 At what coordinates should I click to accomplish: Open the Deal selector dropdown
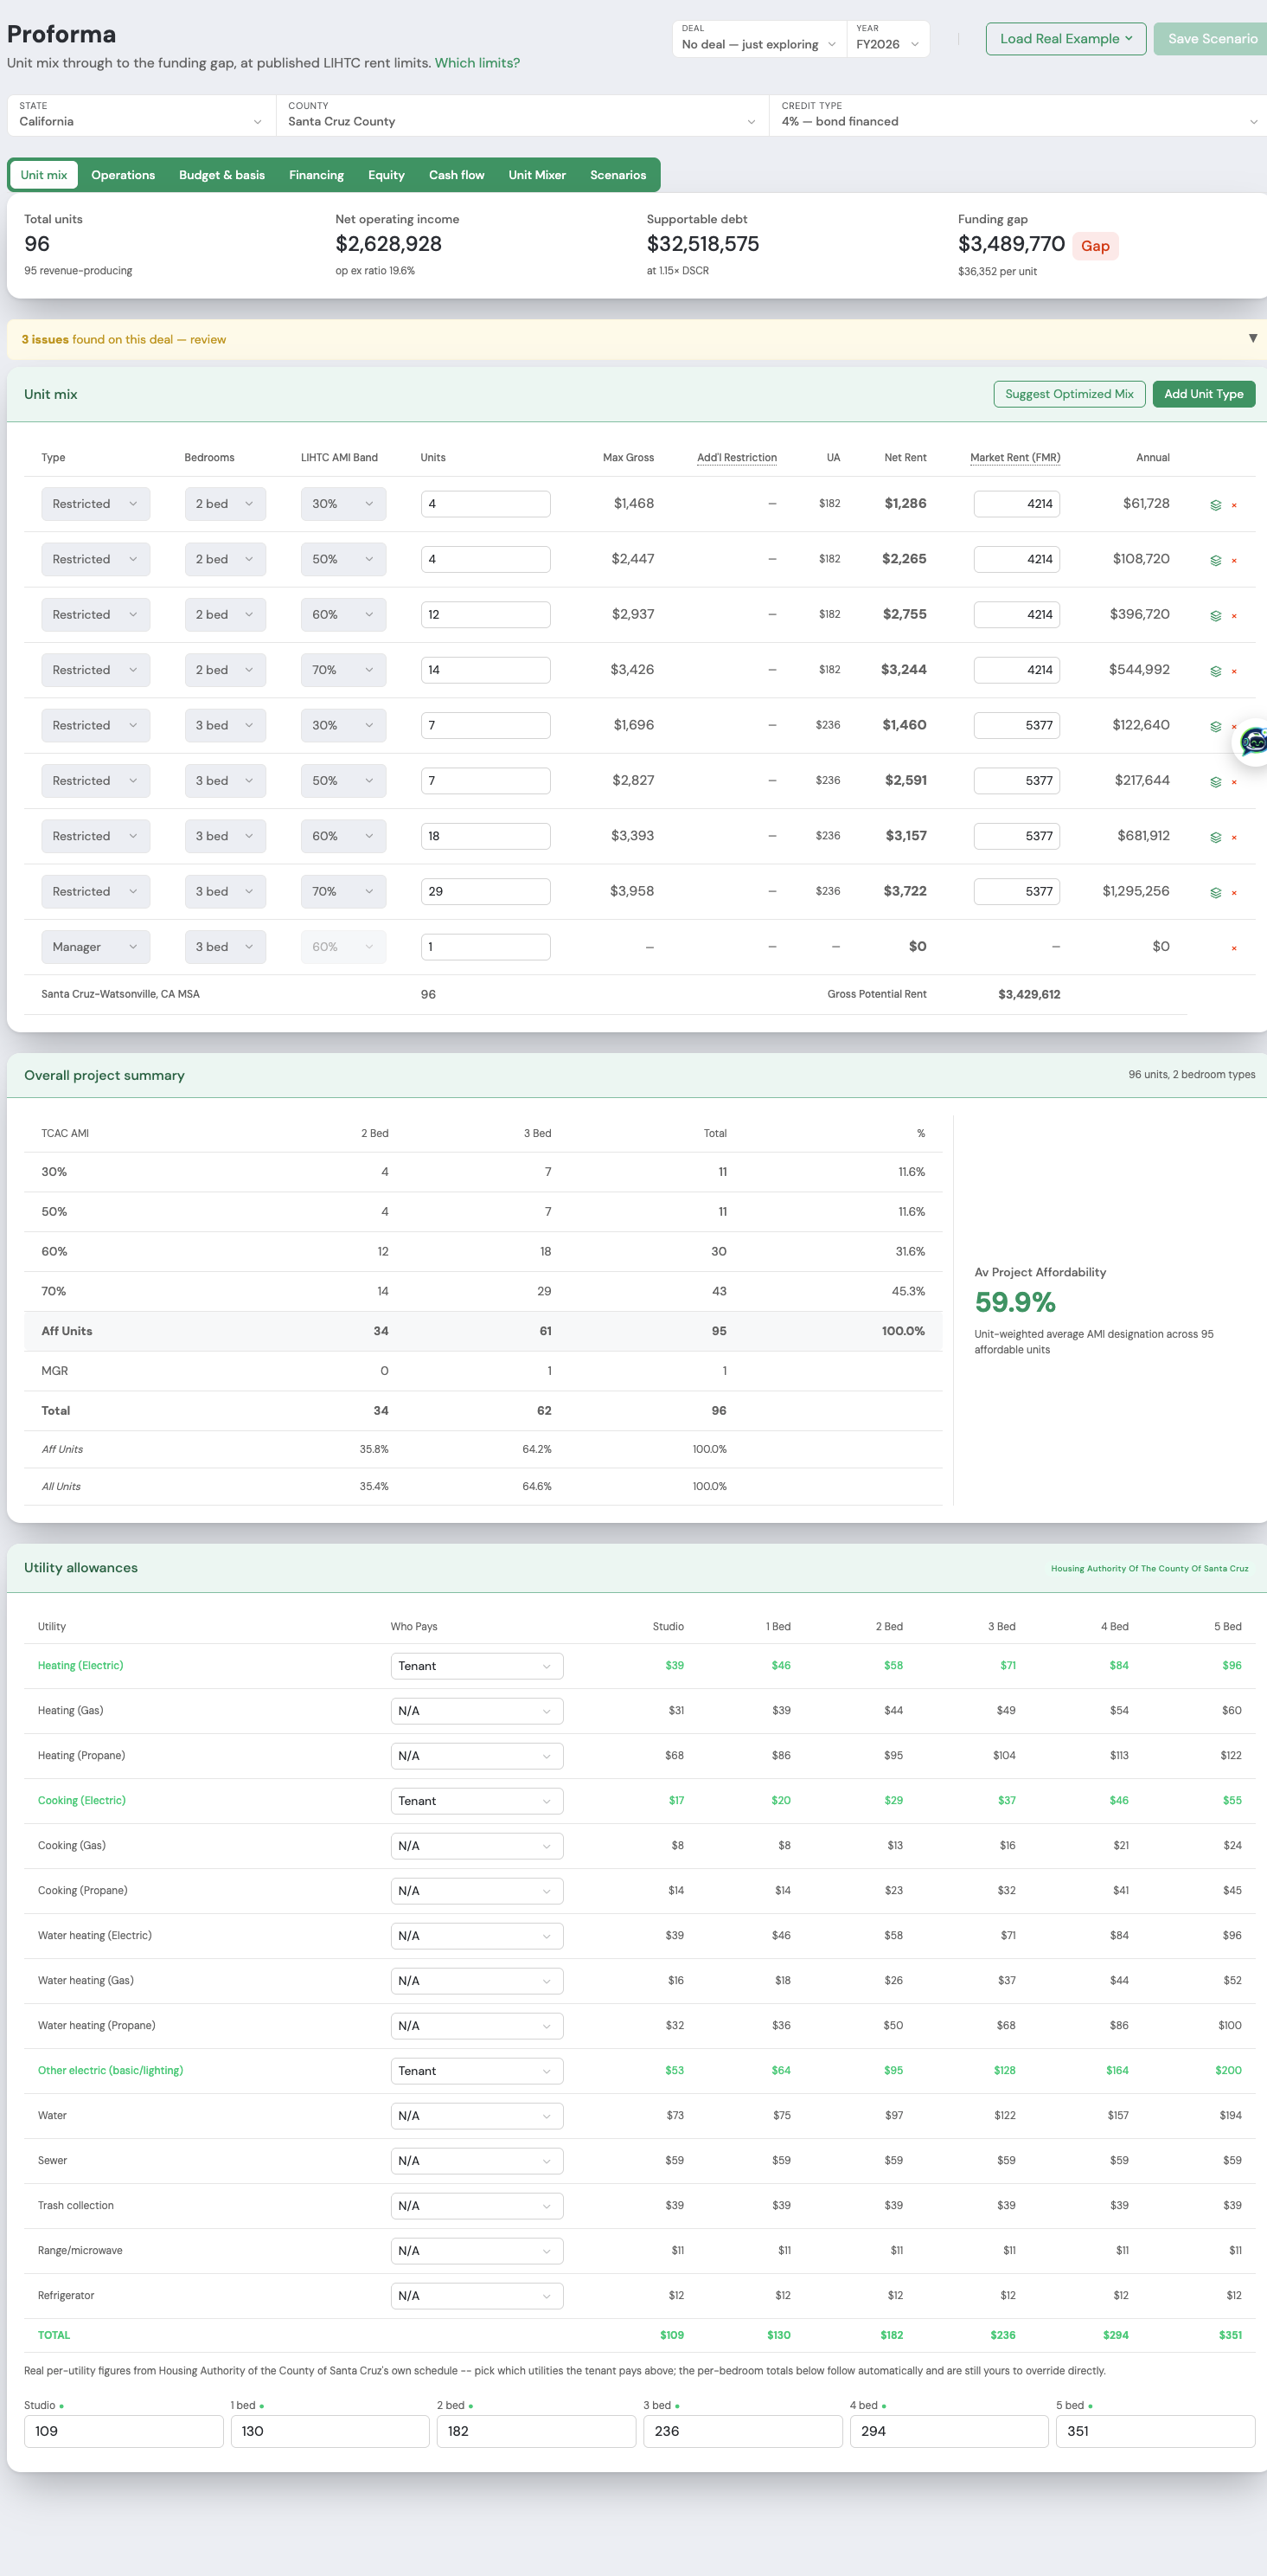tap(758, 38)
